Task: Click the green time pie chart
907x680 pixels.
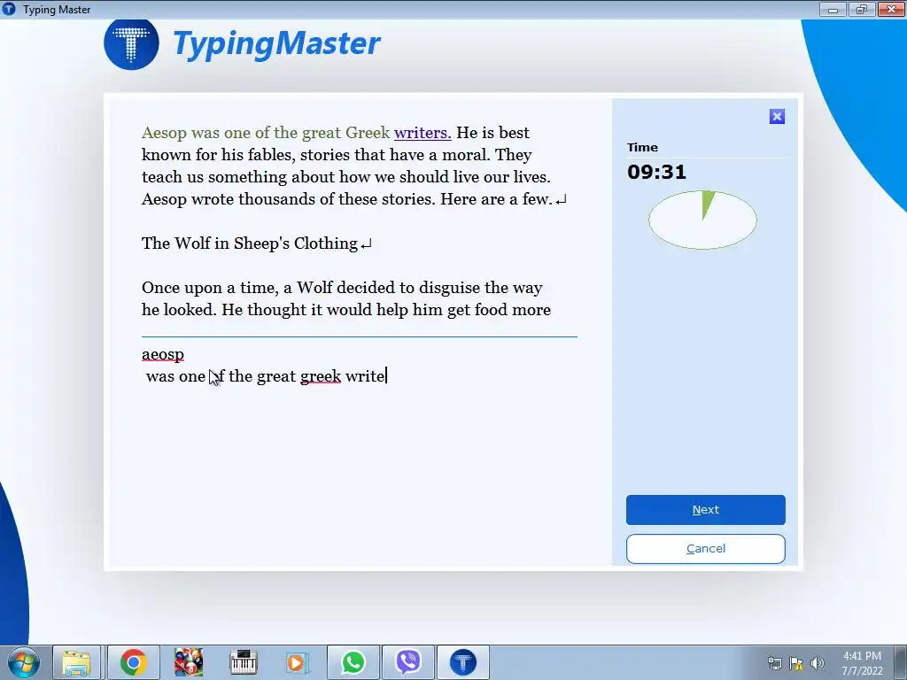Action: tap(702, 220)
